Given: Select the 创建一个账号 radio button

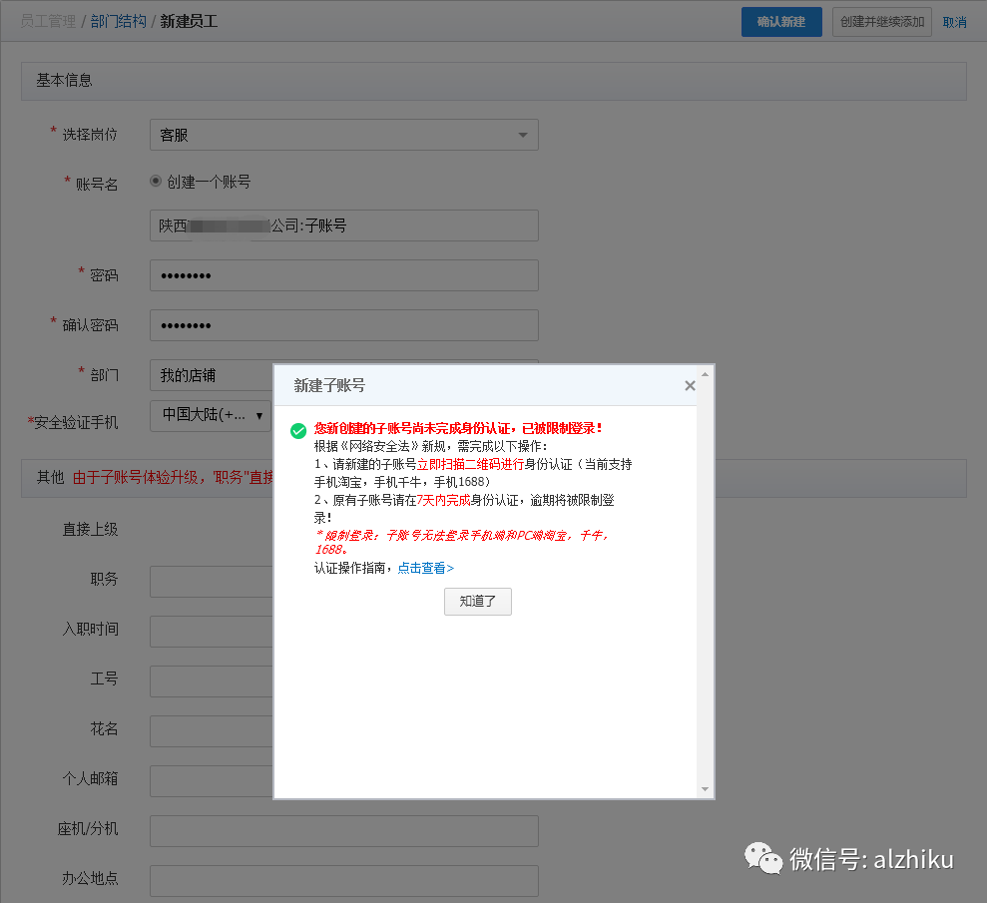Looking at the screenshot, I should tap(156, 182).
